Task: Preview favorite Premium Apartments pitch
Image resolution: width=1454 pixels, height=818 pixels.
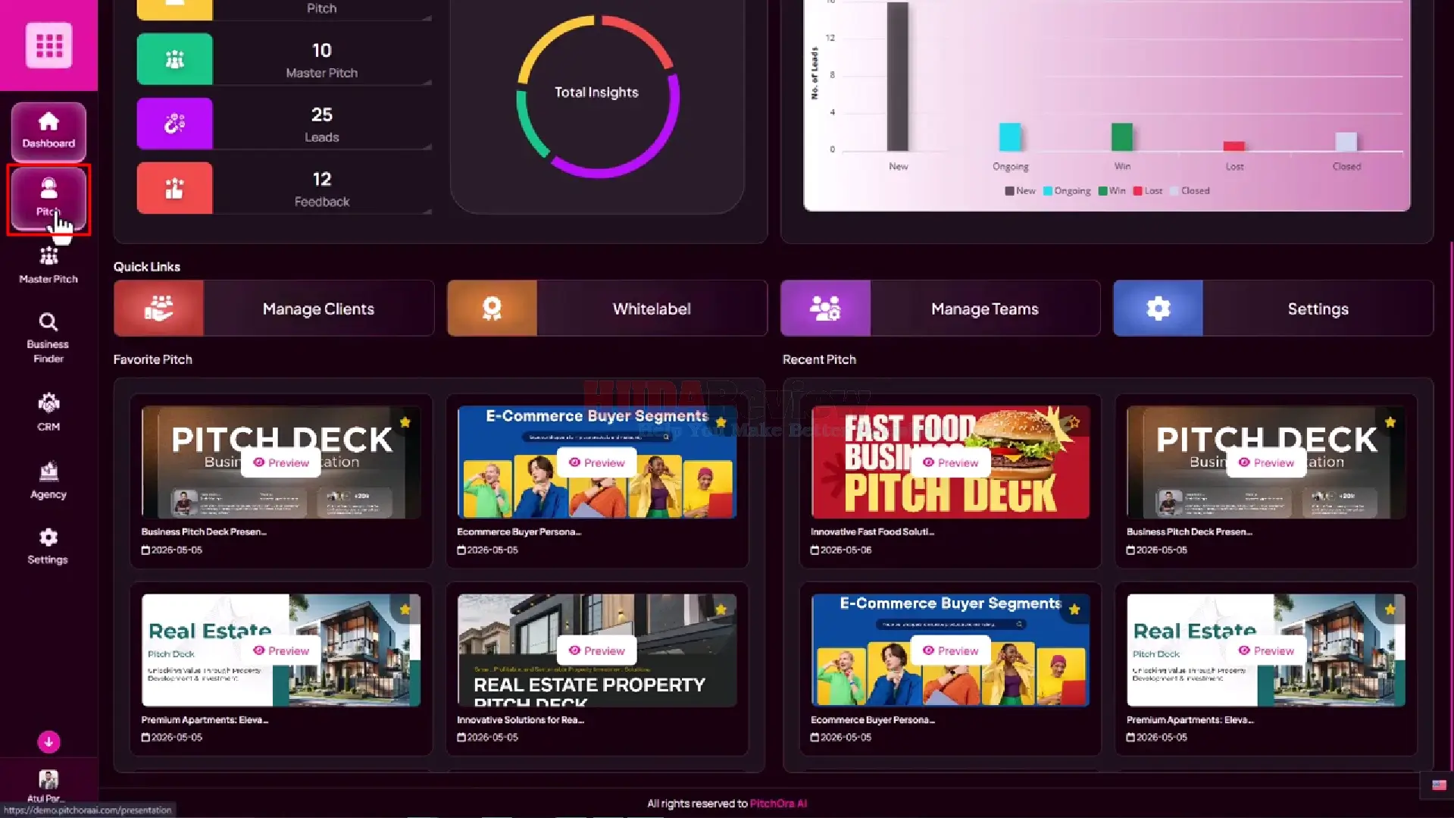Action: (281, 650)
